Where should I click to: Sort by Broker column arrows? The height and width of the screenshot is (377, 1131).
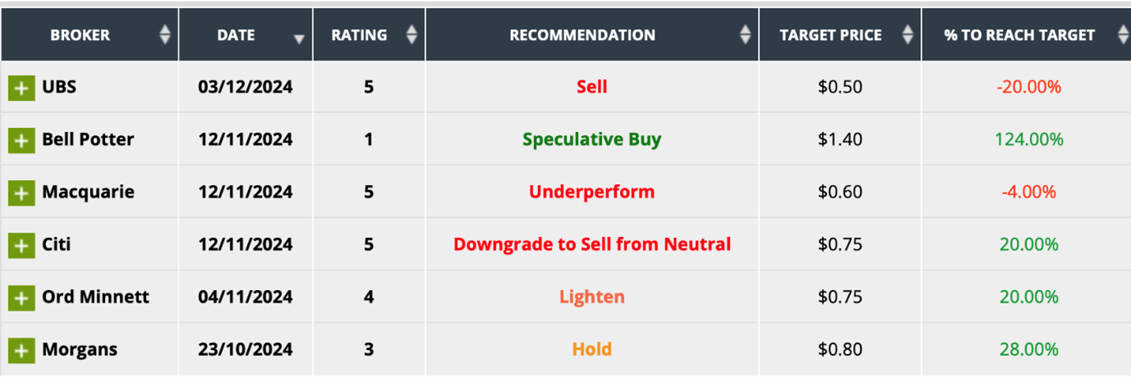(165, 34)
